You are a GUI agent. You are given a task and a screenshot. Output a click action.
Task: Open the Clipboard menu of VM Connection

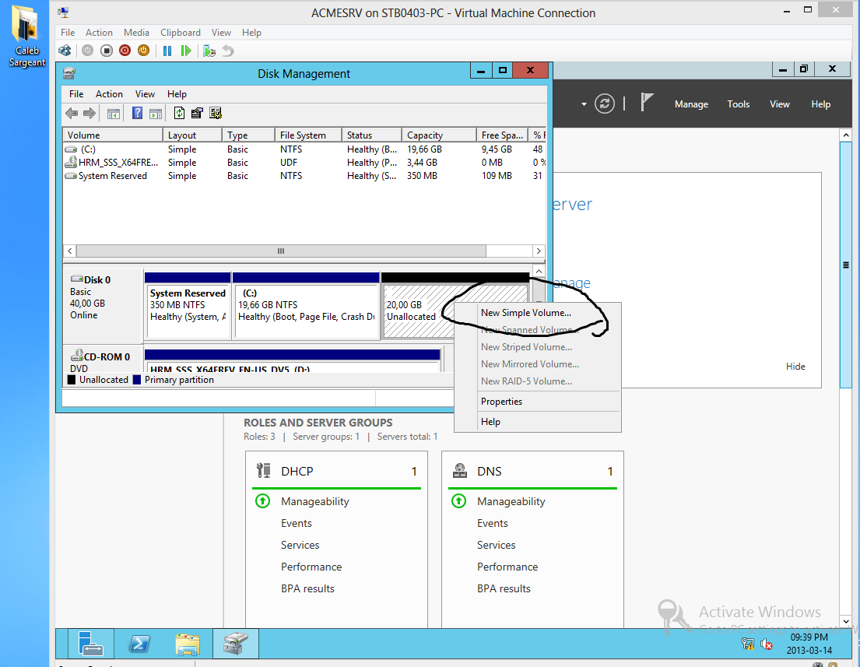(x=181, y=33)
